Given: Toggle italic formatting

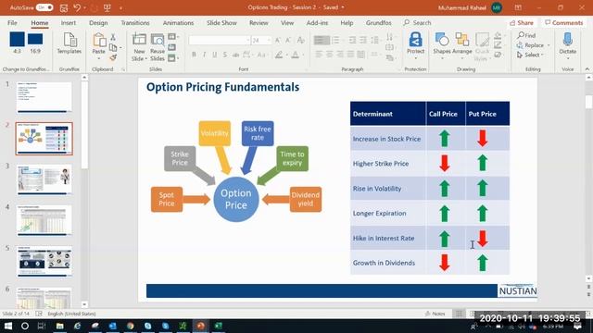Looking at the screenshot, I should coord(204,55).
